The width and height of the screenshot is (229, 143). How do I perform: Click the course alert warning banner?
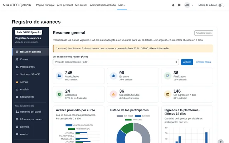[133, 49]
